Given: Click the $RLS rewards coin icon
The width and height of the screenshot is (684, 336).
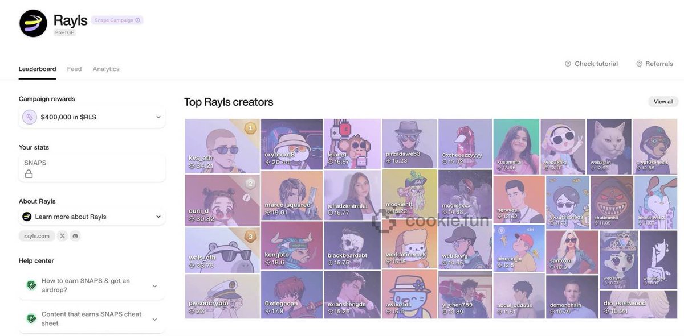Looking at the screenshot, I should click(x=30, y=117).
